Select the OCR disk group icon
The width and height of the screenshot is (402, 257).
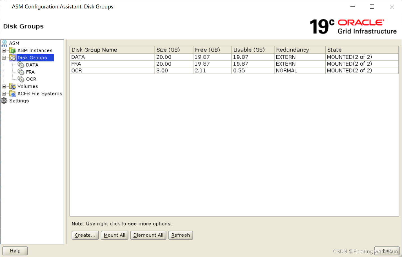[20, 79]
